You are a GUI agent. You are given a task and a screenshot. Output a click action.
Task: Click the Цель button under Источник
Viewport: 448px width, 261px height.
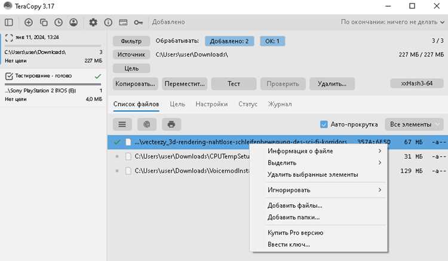pyautogui.click(x=131, y=69)
